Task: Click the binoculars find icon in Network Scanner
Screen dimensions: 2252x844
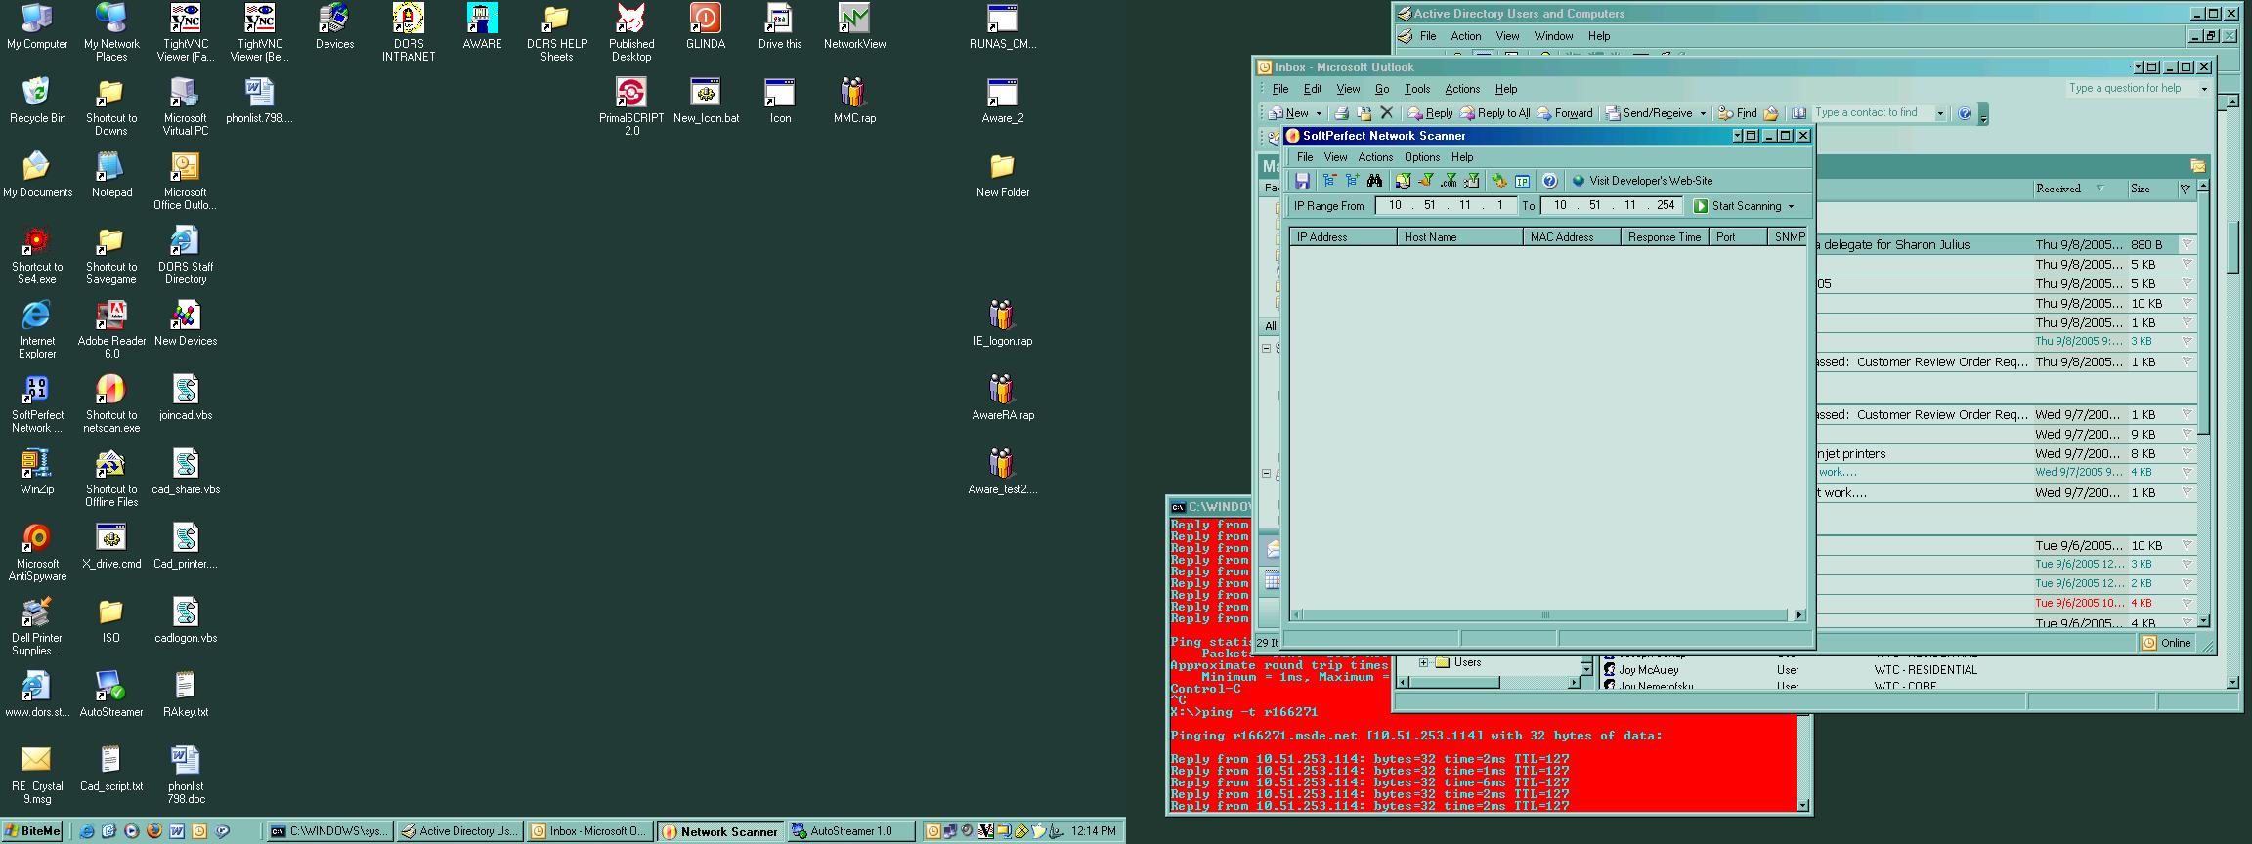Action: click(1374, 181)
